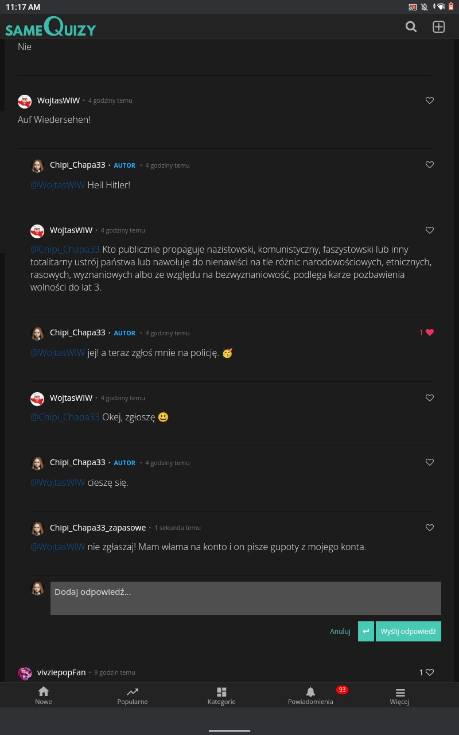Click the SameQuizy logo
The width and height of the screenshot is (459, 735).
coord(50,28)
